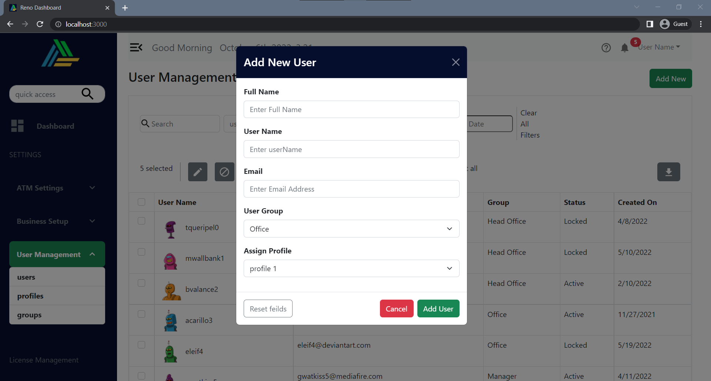Click acarillo3 user avatar

171,321
